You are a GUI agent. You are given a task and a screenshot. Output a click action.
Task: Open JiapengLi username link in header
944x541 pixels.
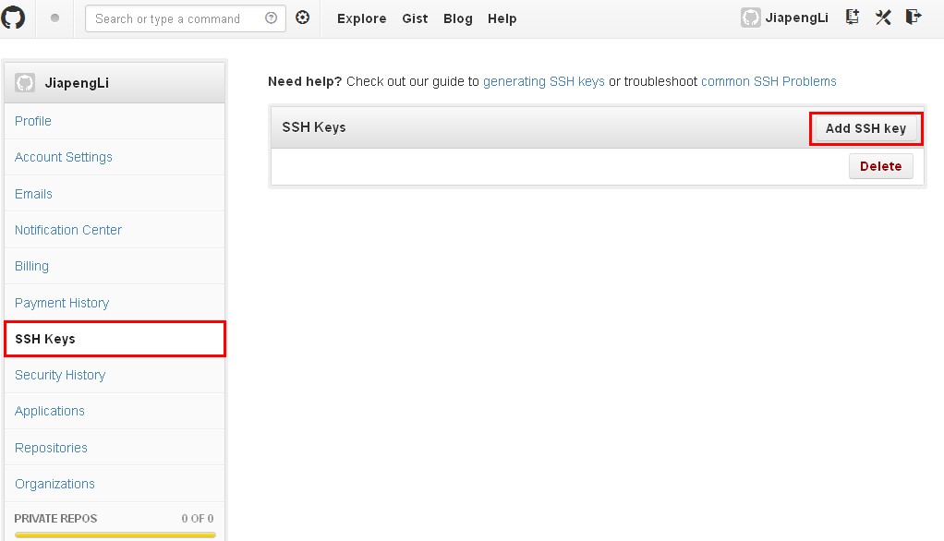click(796, 18)
